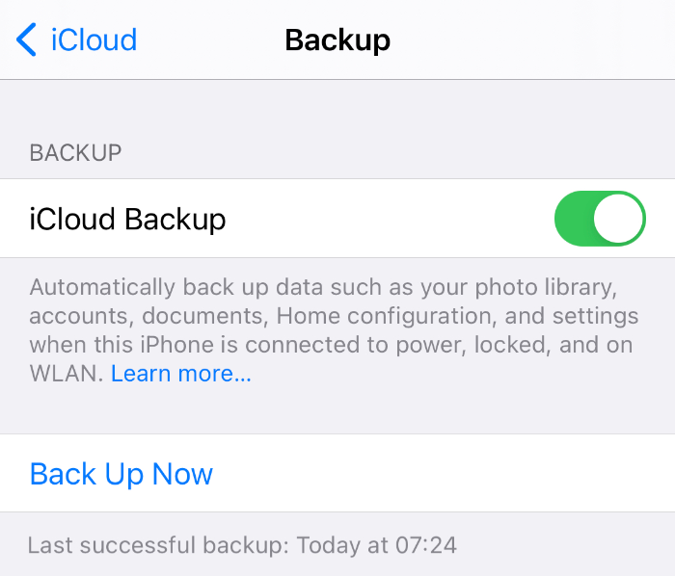Click the last successful backup timestamp
675x576 pixels.
pyautogui.click(x=242, y=545)
